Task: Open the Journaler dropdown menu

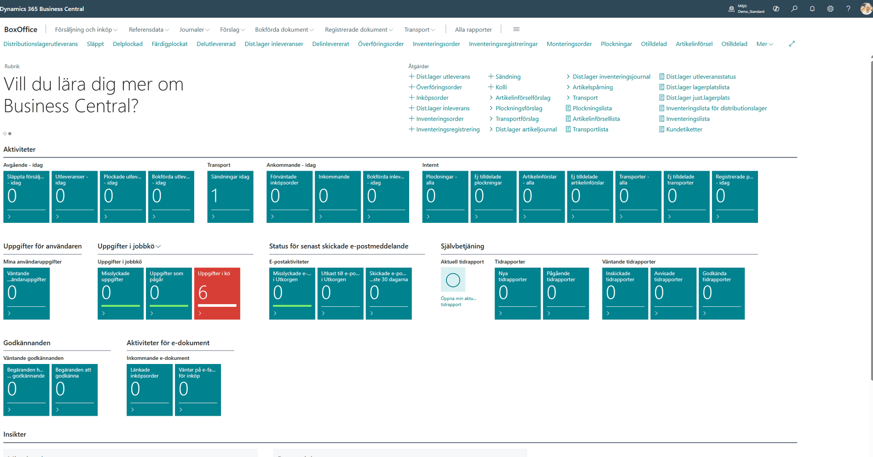Action: coord(195,29)
